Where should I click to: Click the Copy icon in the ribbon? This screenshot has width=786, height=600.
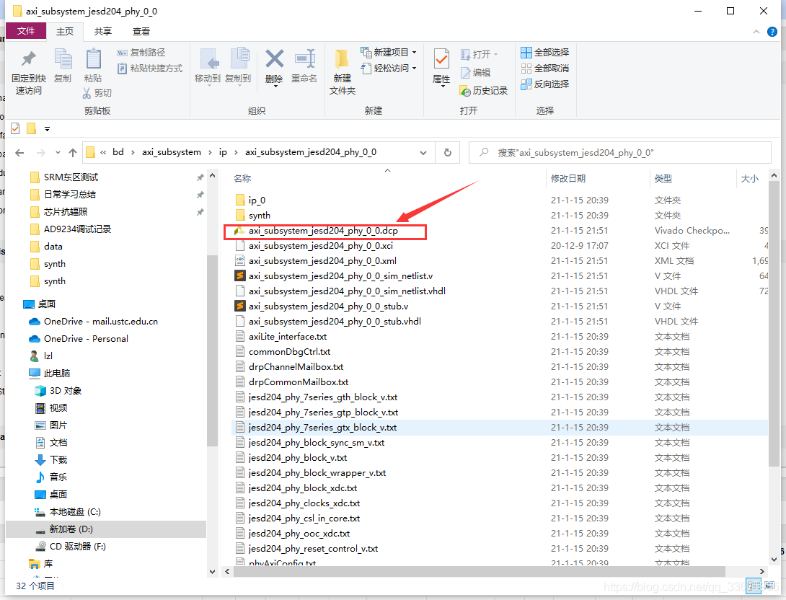(63, 60)
